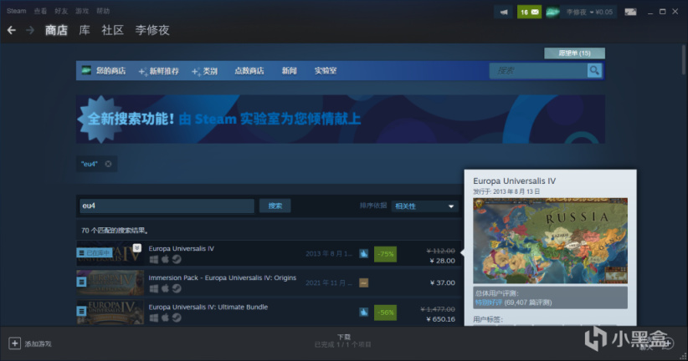Click the list badge on Immersion Pack Origins thumbnail
Image resolution: width=688 pixels, height=361 pixels.
82,282
